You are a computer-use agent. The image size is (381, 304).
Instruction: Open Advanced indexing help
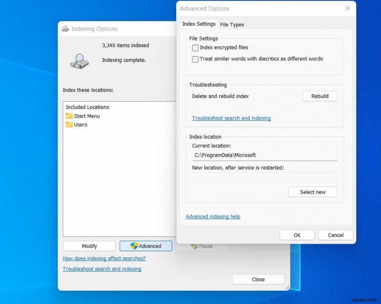click(x=212, y=216)
